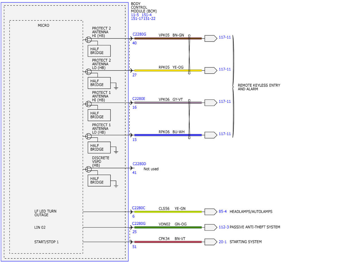The height and width of the screenshot is (262, 339).
Task: Open connector C2280C link
Action: coord(139,208)
